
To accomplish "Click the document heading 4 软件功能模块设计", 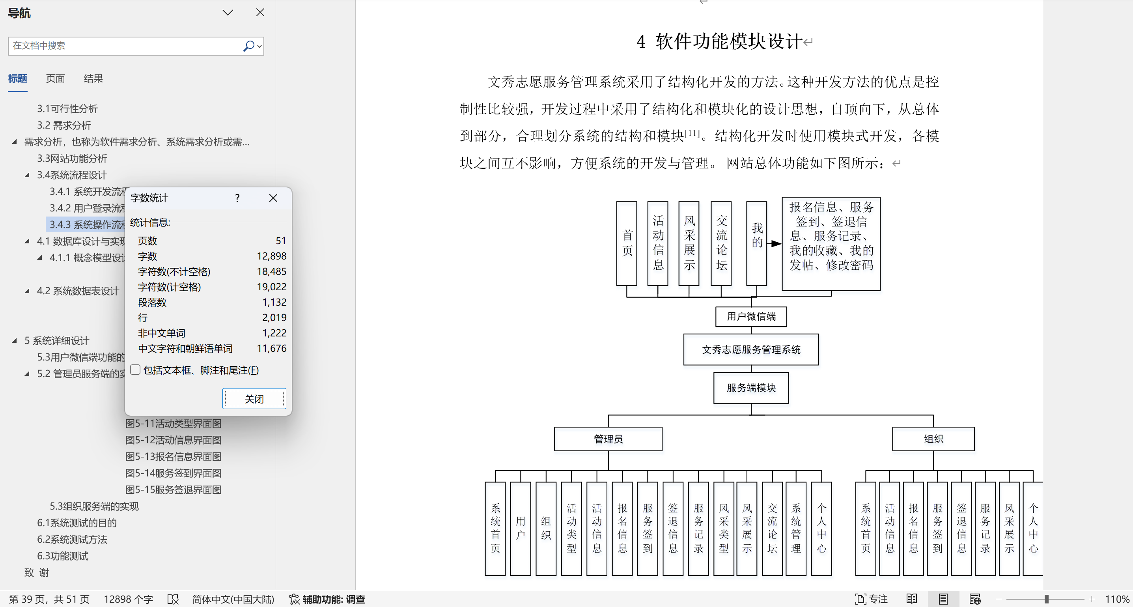I will pos(719,42).
